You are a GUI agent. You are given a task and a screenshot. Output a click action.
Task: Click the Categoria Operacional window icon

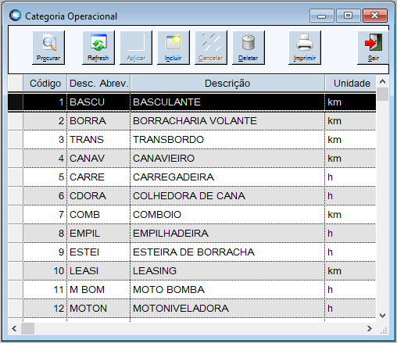(x=15, y=16)
